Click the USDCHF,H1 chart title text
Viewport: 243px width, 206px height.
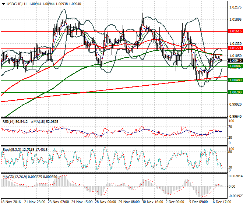coord(17,4)
